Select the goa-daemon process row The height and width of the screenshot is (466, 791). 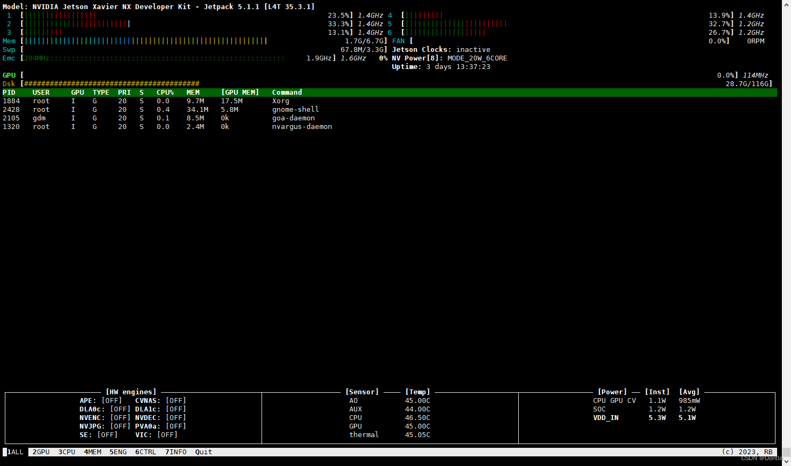click(x=389, y=118)
